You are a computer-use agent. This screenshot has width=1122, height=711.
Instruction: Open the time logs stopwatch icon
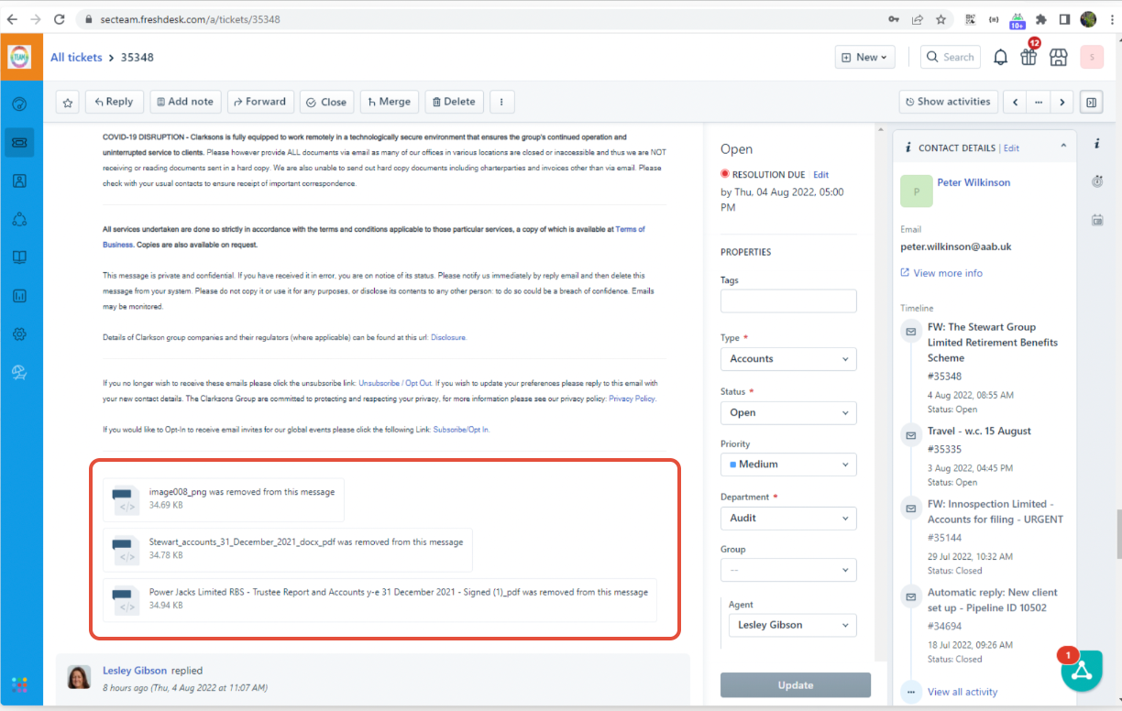click(x=1097, y=181)
